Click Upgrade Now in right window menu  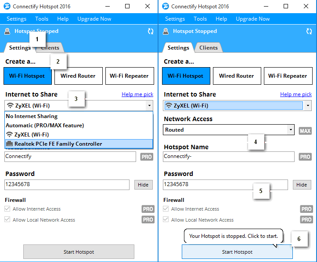point(253,19)
